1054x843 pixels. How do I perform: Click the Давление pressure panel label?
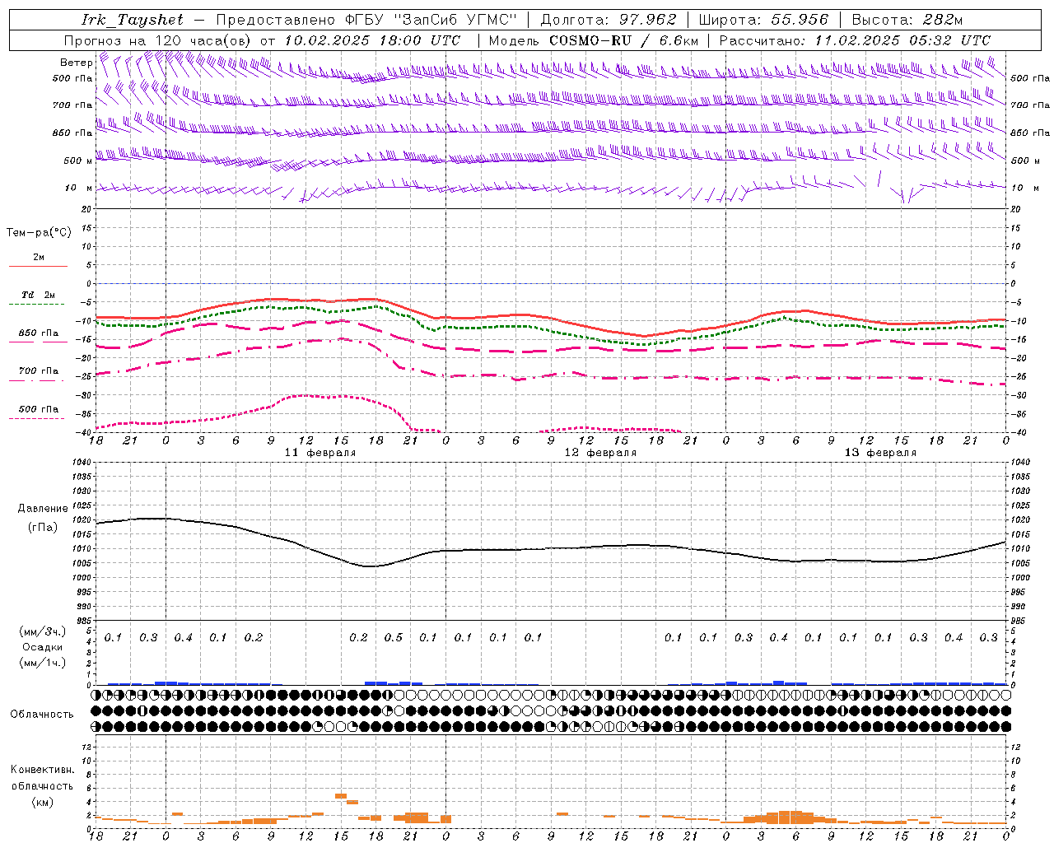tap(43, 509)
